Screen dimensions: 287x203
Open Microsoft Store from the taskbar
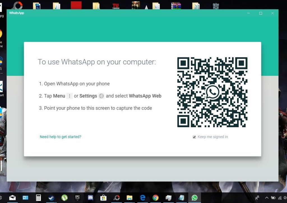pyautogui.click(x=103, y=198)
